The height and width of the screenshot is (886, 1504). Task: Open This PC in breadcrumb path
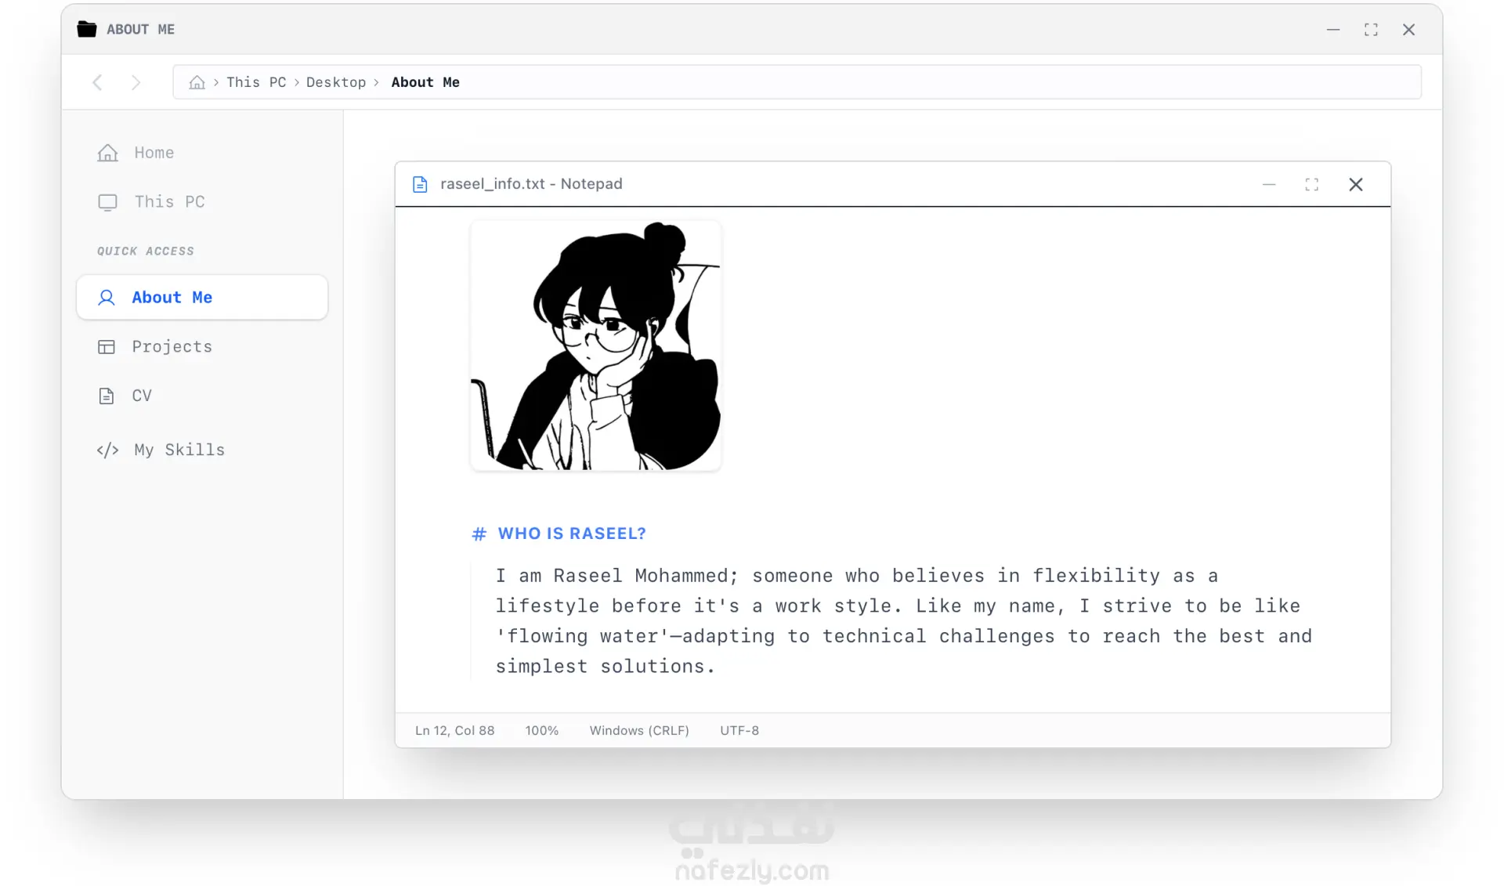(256, 82)
